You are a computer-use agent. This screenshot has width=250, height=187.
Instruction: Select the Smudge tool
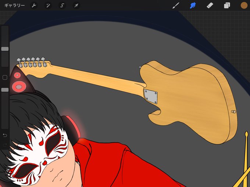coord(193,5)
